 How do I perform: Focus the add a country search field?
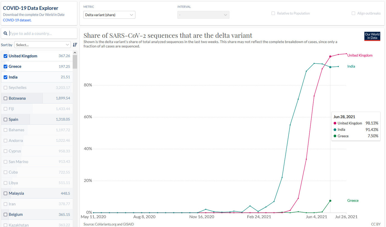click(42, 34)
